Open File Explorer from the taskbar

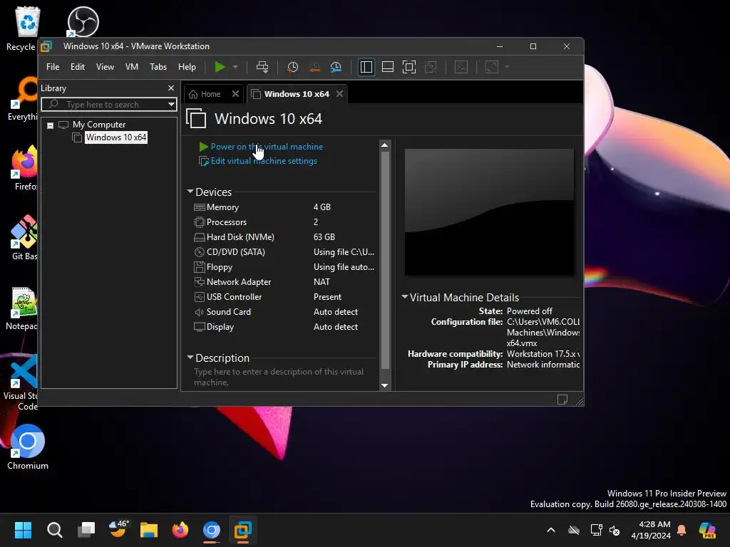coord(149,530)
